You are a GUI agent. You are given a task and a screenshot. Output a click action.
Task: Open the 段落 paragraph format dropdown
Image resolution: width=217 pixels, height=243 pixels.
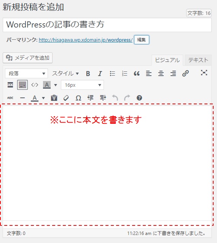coord(26,73)
